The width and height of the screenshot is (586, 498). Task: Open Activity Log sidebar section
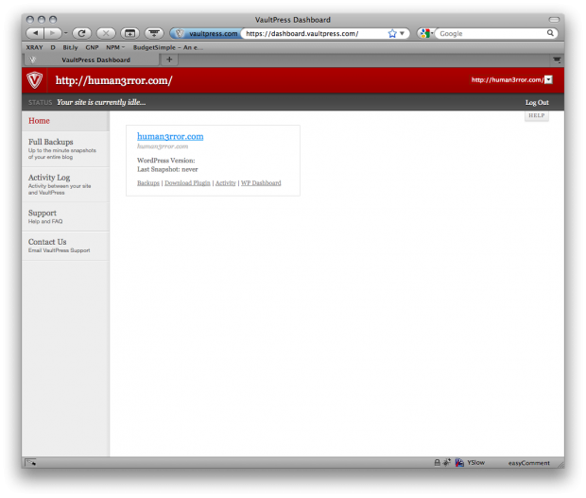65,184
